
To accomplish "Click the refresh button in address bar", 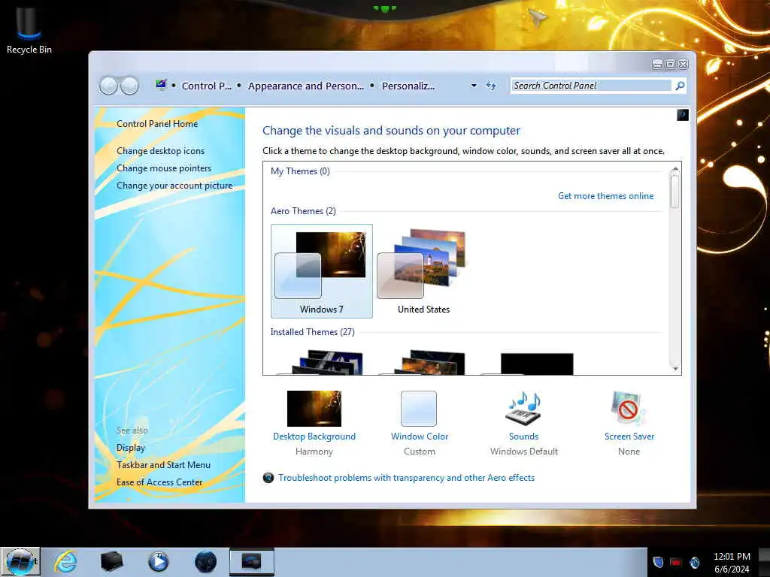I will (490, 86).
